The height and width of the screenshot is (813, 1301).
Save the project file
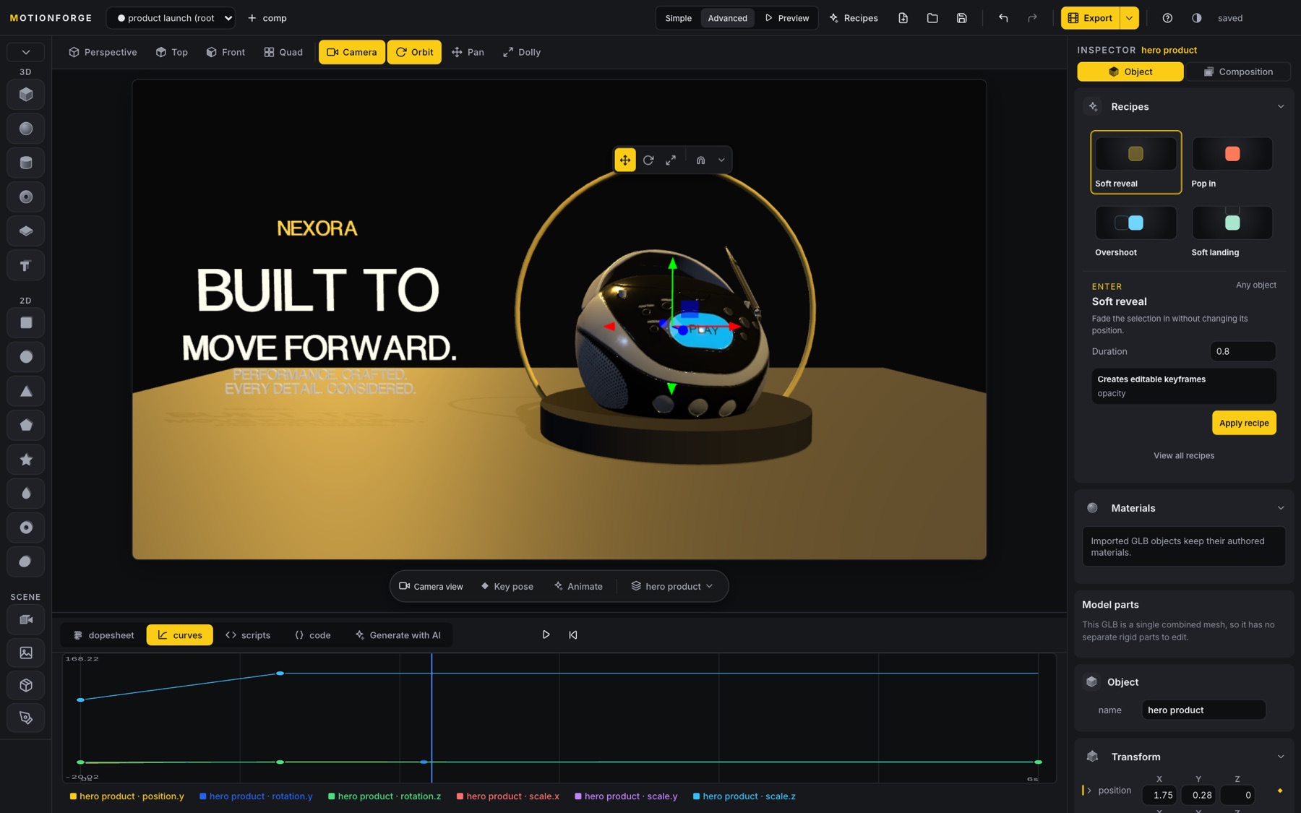[962, 18]
